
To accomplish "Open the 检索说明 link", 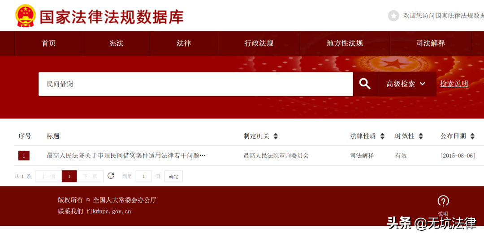I will [x=454, y=84].
